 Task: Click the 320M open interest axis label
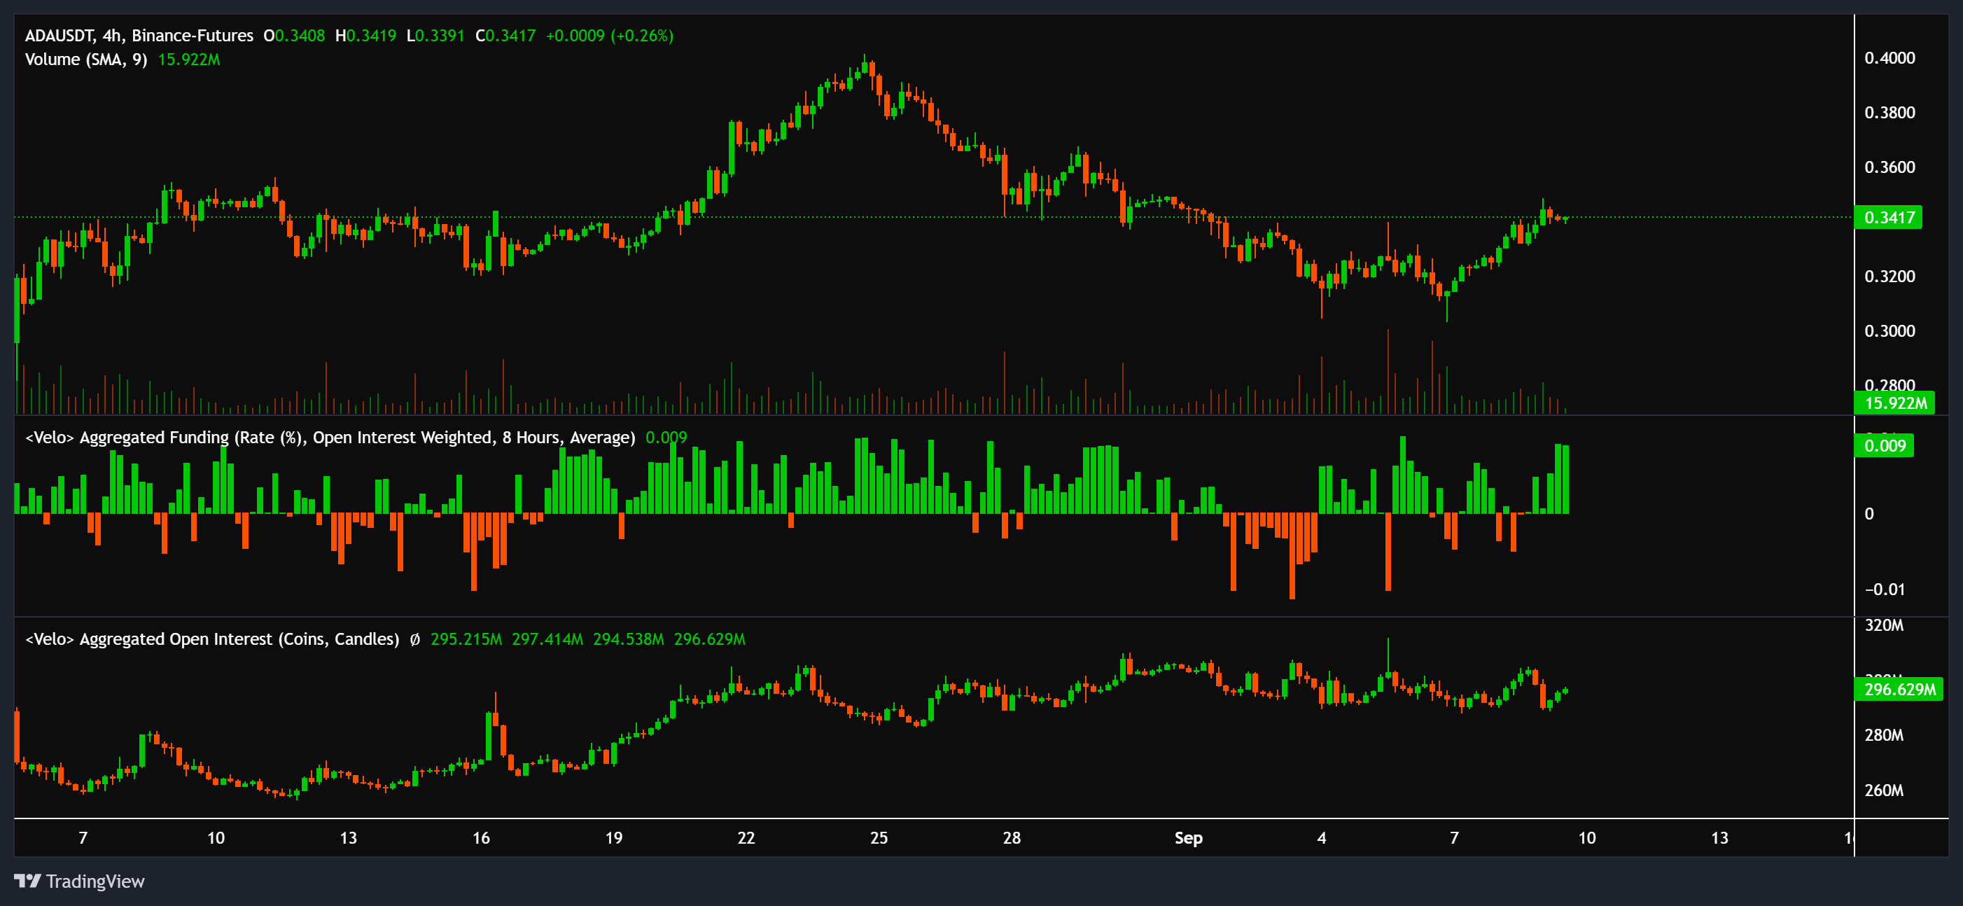tap(1884, 626)
